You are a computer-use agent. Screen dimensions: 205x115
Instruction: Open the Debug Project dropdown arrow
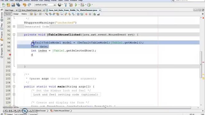coord(86,5)
